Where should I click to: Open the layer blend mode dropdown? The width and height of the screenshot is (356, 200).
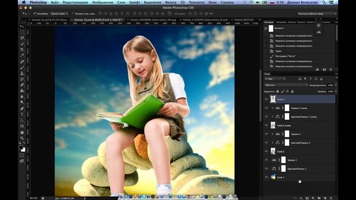[x=286, y=85]
